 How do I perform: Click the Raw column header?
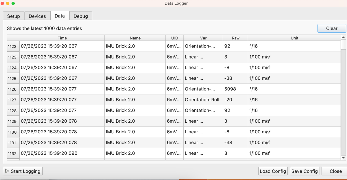(x=236, y=38)
